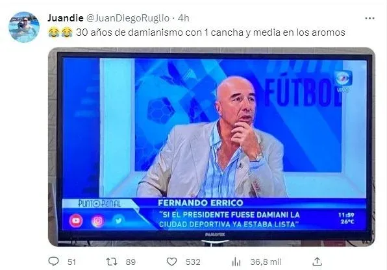Visit the @JuanDiegoRuglio handle

click(128, 18)
